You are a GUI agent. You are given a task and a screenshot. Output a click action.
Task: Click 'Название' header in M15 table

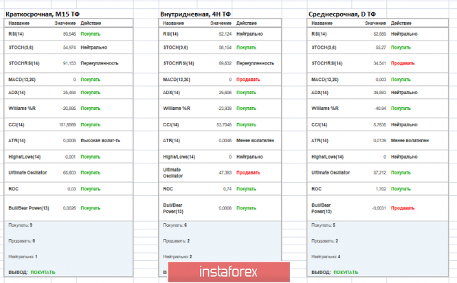(x=19, y=23)
